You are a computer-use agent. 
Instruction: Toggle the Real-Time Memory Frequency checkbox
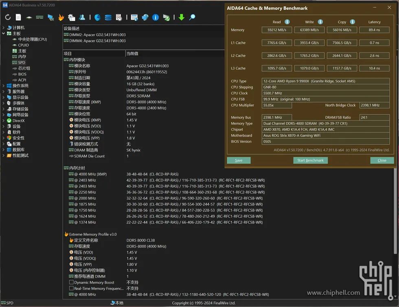(71, 288)
